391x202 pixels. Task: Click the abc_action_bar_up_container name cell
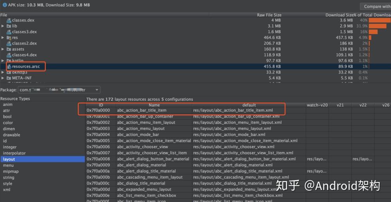point(154,116)
